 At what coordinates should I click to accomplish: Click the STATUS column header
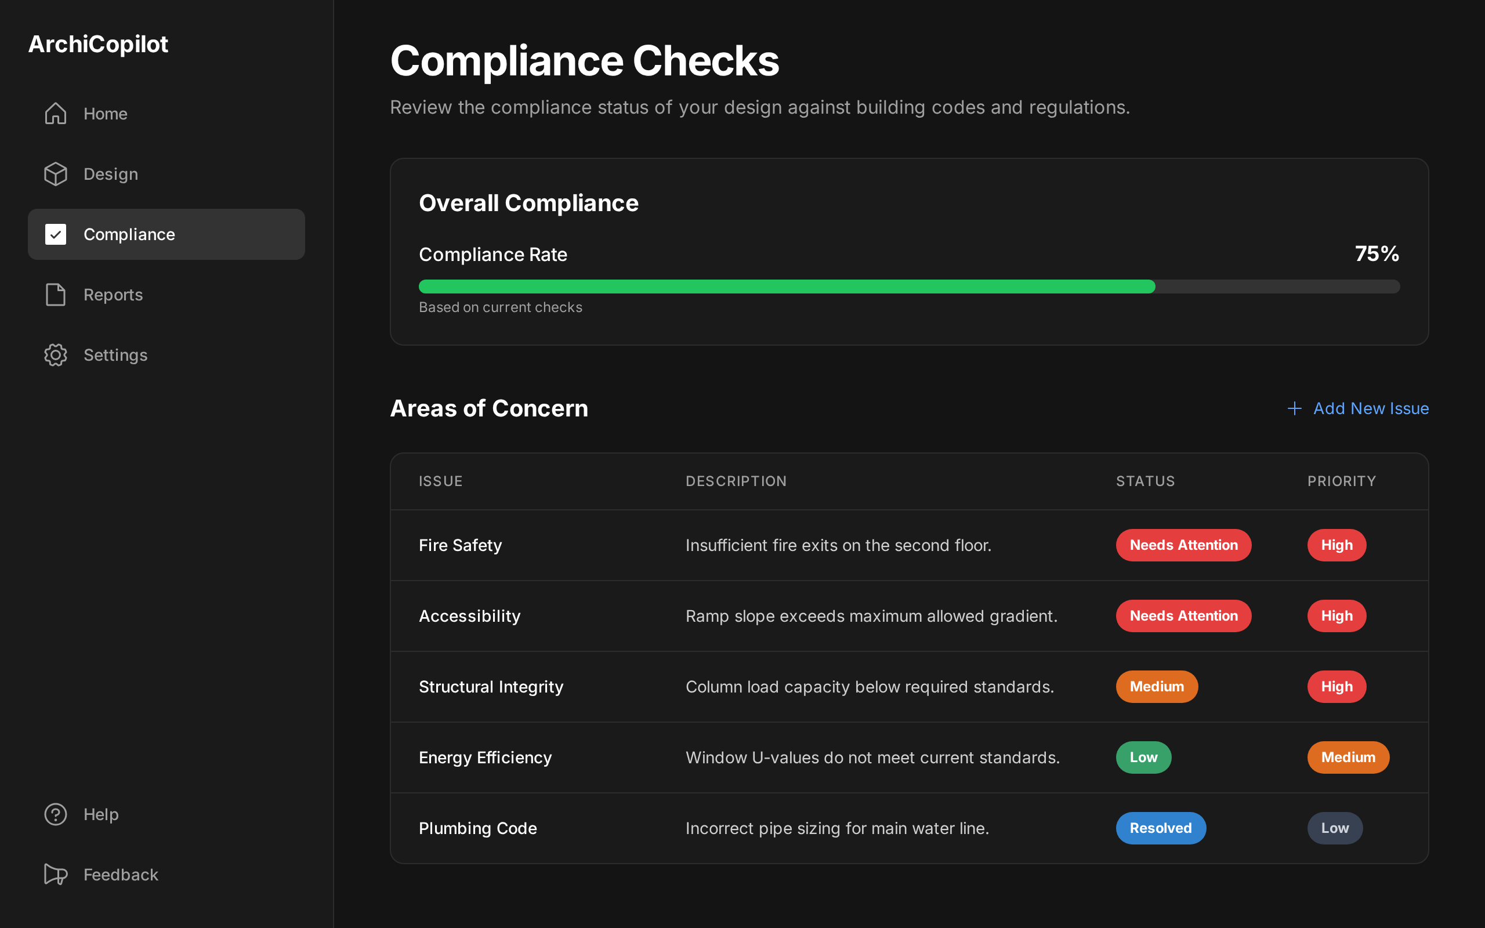[x=1145, y=481]
